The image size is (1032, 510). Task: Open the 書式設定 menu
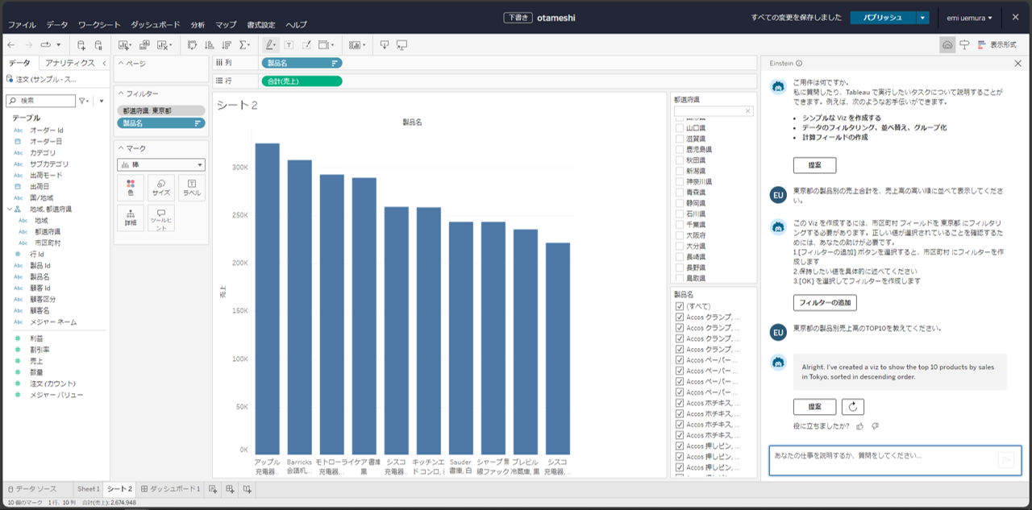261,25
